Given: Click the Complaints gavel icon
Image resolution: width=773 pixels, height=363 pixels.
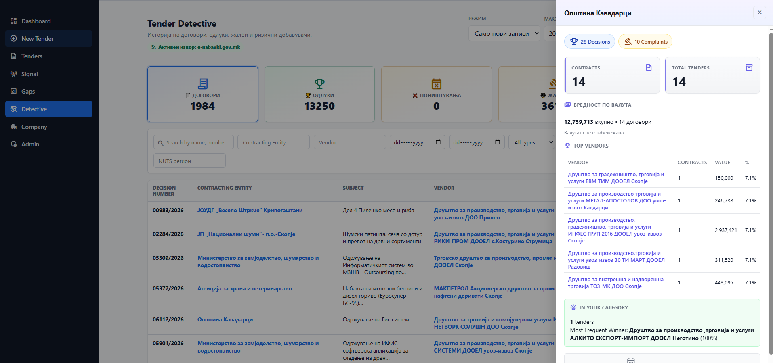Looking at the screenshot, I should [x=628, y=41].
